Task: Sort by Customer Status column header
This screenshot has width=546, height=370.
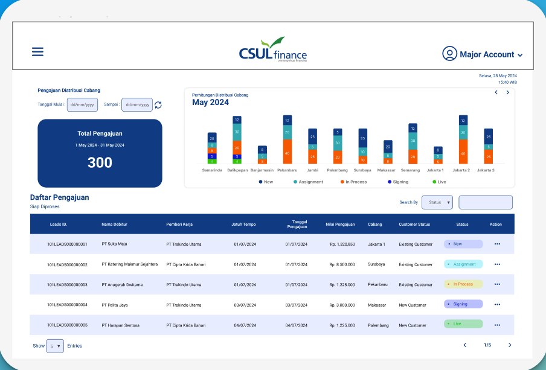Action: 414,224
